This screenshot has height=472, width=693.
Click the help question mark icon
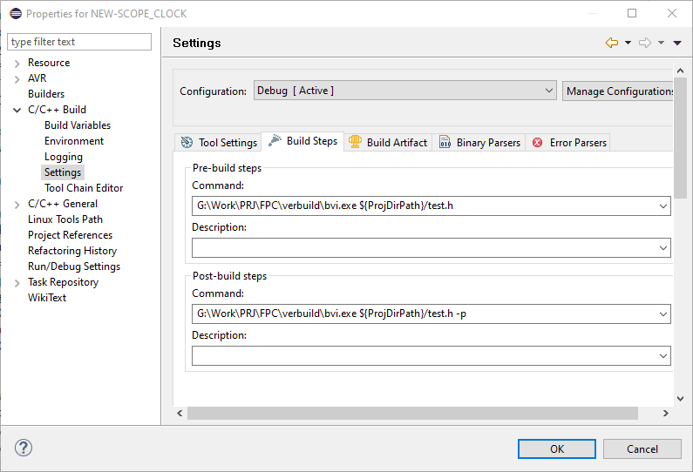click(24, 448)
